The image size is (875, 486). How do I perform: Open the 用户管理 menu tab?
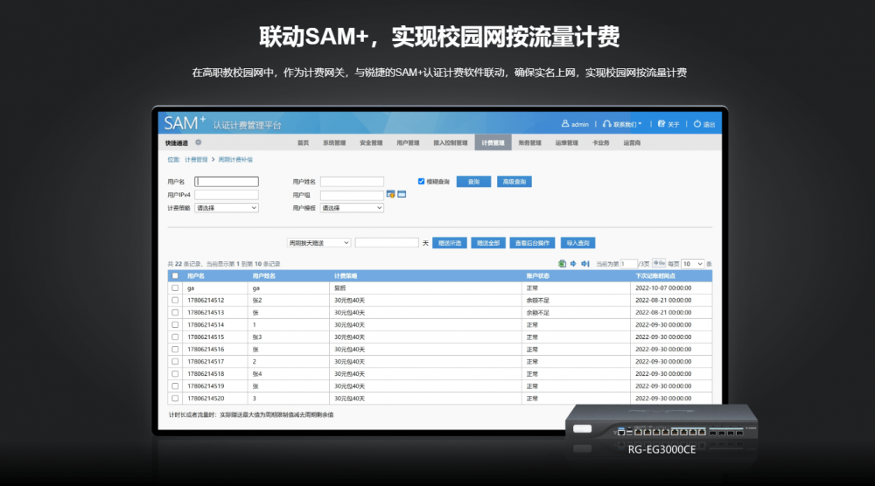[x=408, y=142]
